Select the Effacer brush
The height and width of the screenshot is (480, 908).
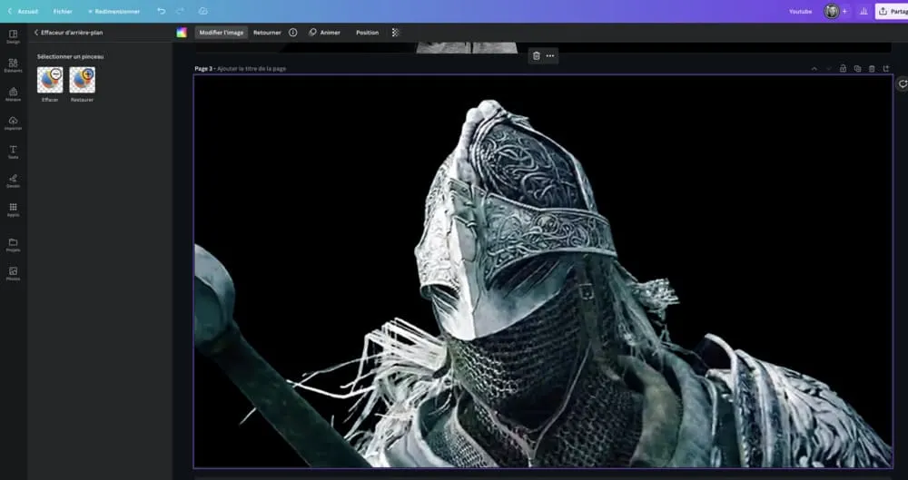pos(50,80)
